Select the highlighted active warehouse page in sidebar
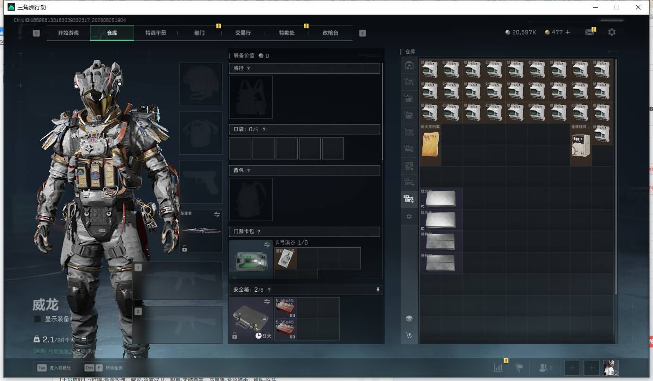Screen dimensions: 653x381 (409, 199)
